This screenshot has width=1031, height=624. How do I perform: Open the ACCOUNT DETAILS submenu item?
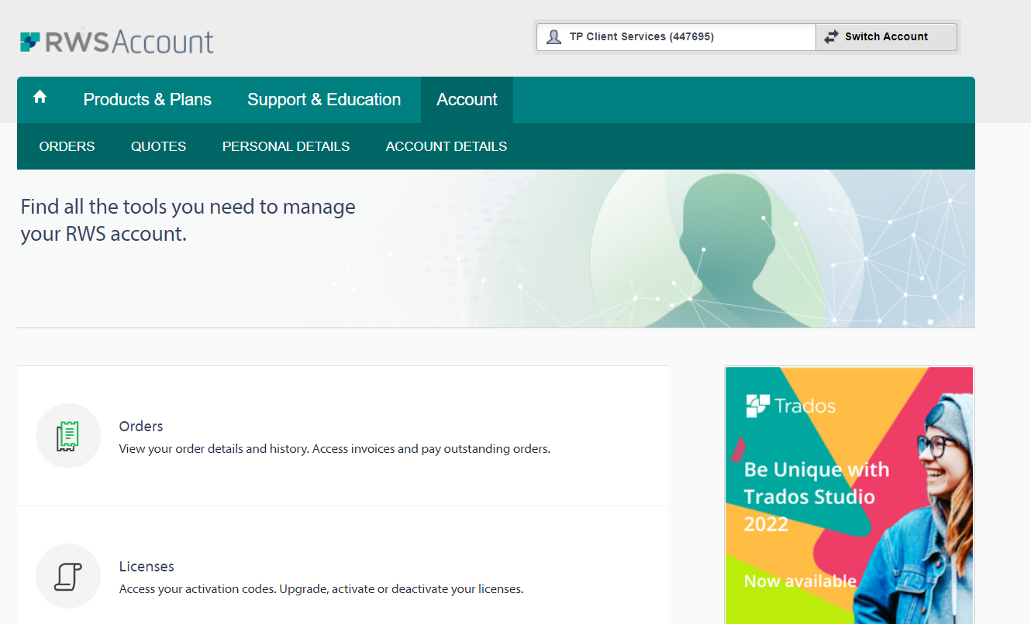[447, 146]
